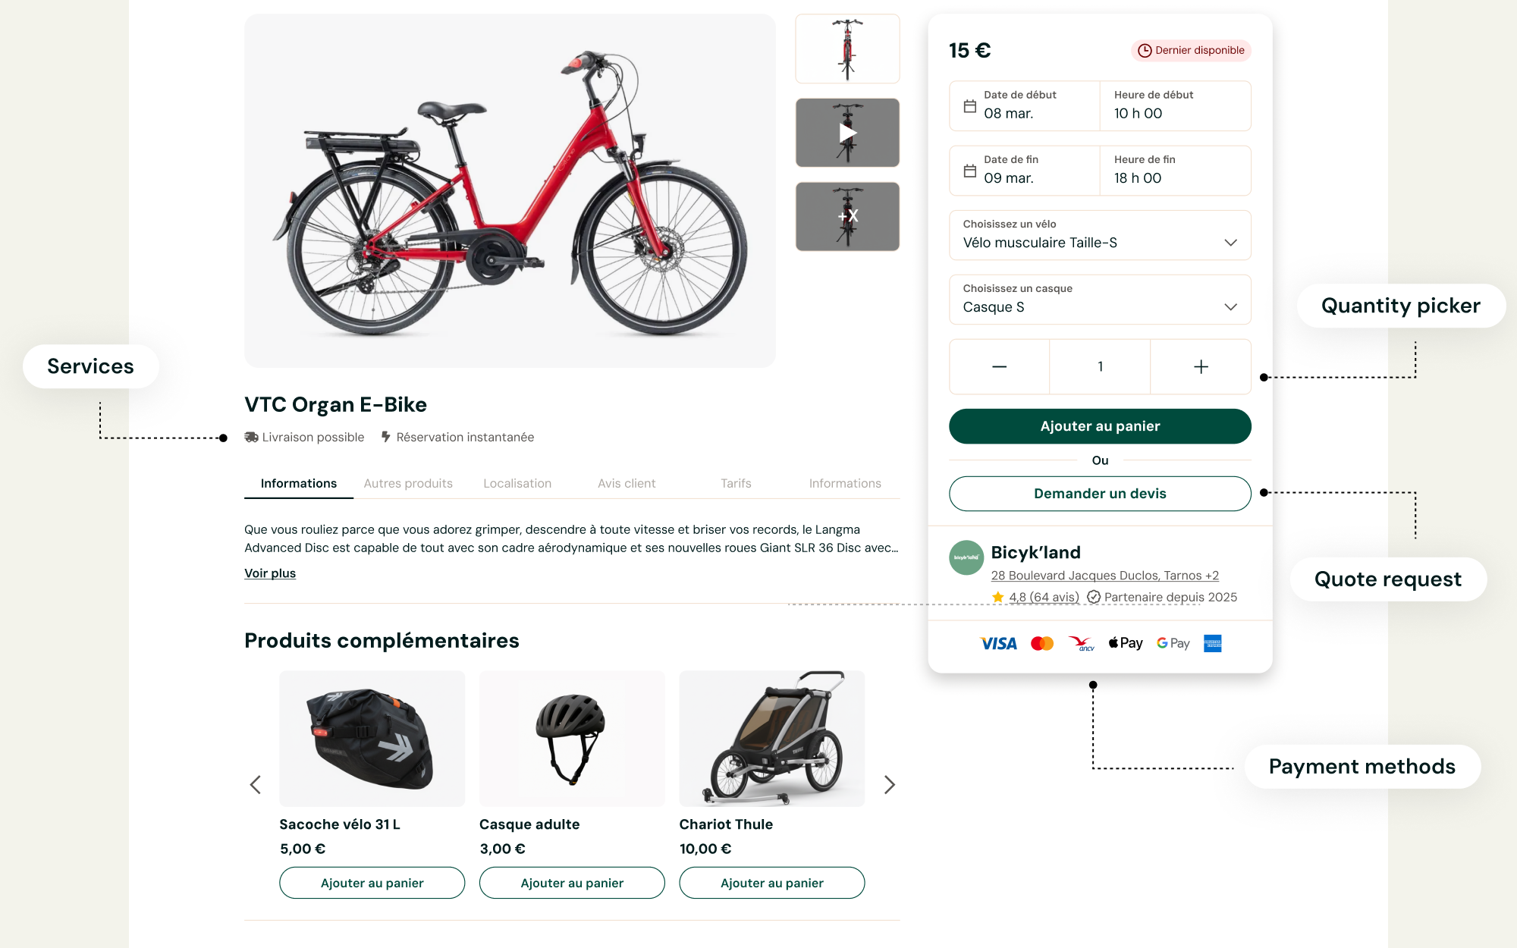
Task: Go to previous complementary products arrow
Action: point(256,785)
